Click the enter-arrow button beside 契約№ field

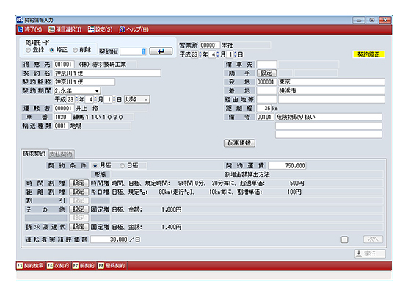point(161,51)
